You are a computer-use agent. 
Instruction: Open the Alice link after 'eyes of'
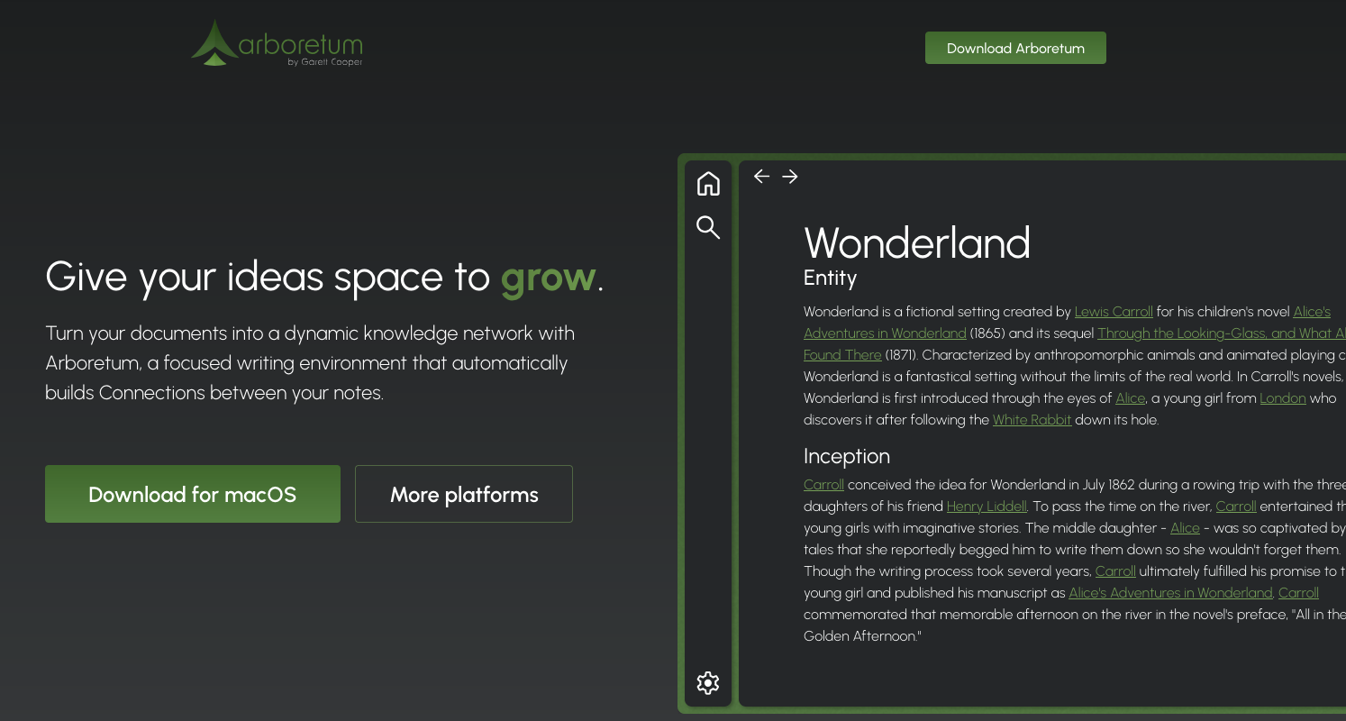[1130, 398]
